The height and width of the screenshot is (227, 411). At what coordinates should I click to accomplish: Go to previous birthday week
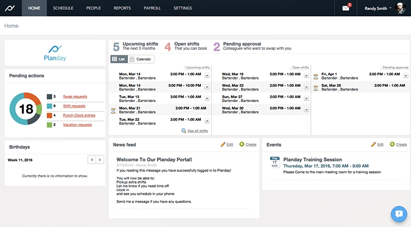(91, 160)
